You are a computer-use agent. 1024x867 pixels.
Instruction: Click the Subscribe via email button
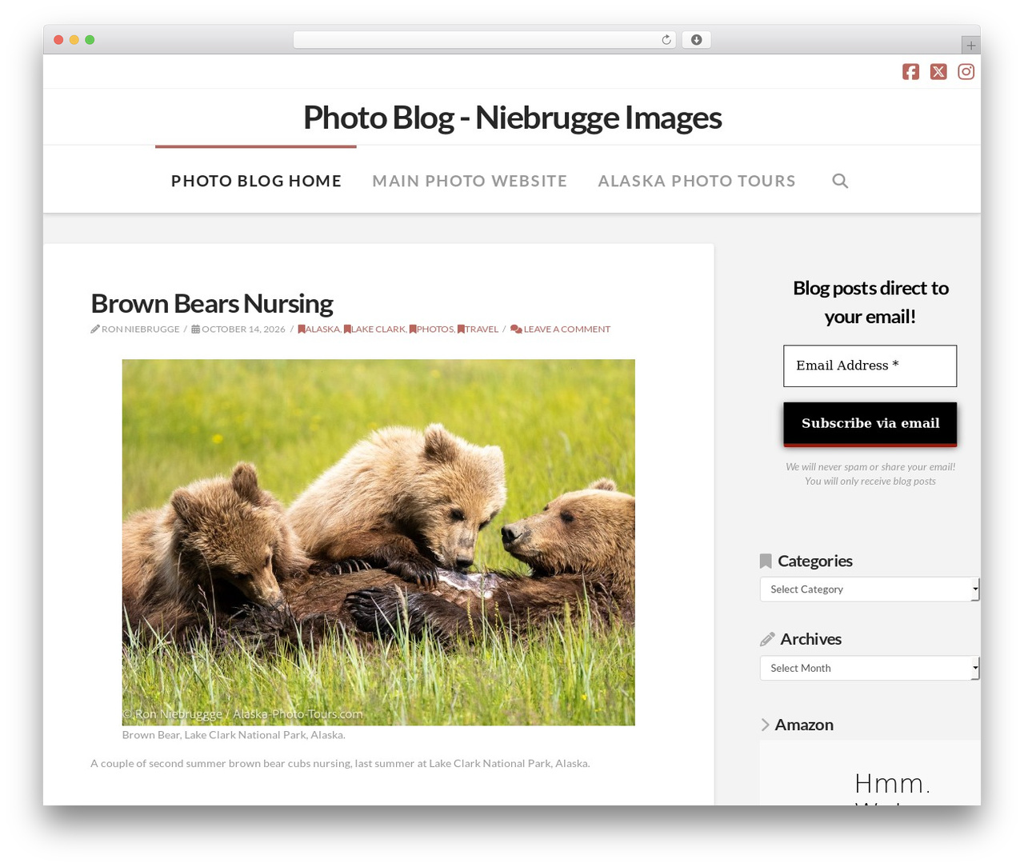pos(870,424)
